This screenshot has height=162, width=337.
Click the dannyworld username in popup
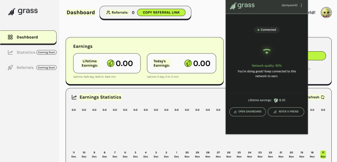pos(289,5)
